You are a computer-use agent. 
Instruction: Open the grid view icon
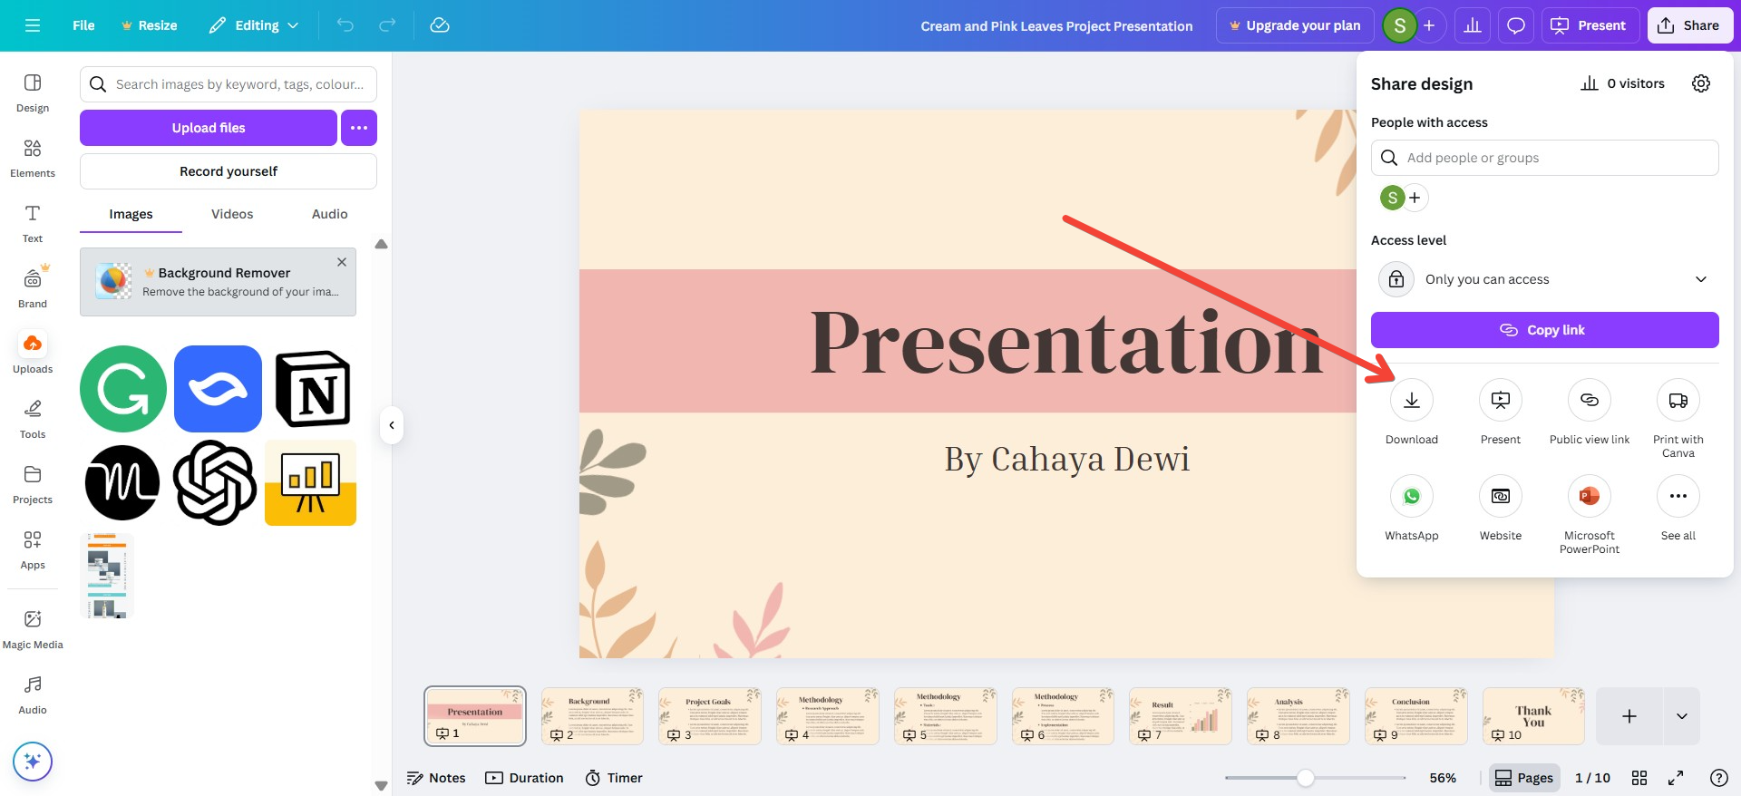pyautogui.click(x=1639, y=778)
